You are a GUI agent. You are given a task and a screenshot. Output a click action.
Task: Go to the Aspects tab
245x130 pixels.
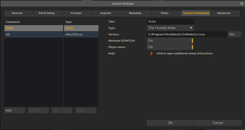(107, 13)
